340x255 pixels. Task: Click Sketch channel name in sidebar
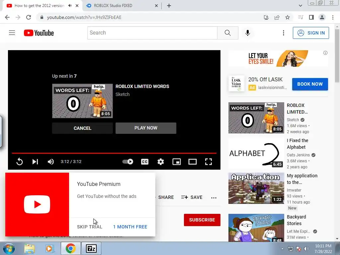[x=293, y=120]
